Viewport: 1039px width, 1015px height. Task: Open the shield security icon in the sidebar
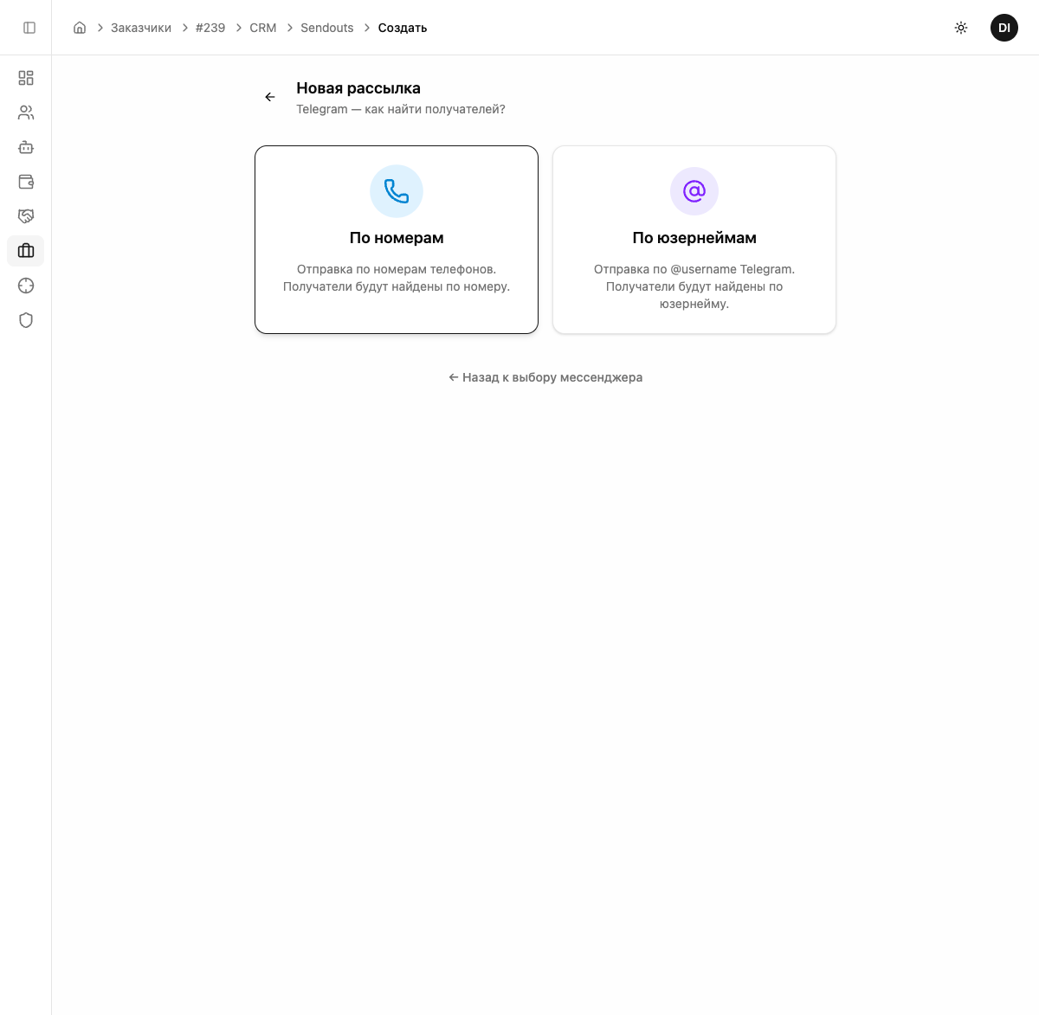click(26, 320)
